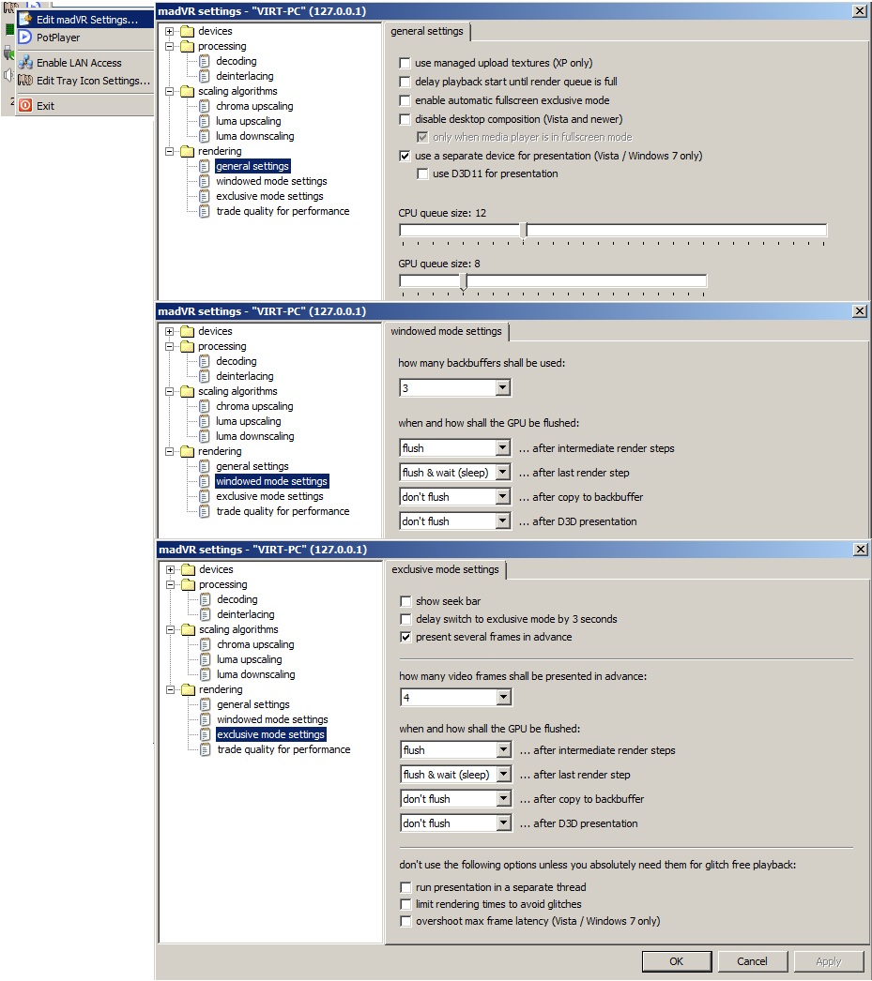Viewport: 872px width, 981px height.
Task: Expand devices node in top window tree
Action: coord(170,31)
